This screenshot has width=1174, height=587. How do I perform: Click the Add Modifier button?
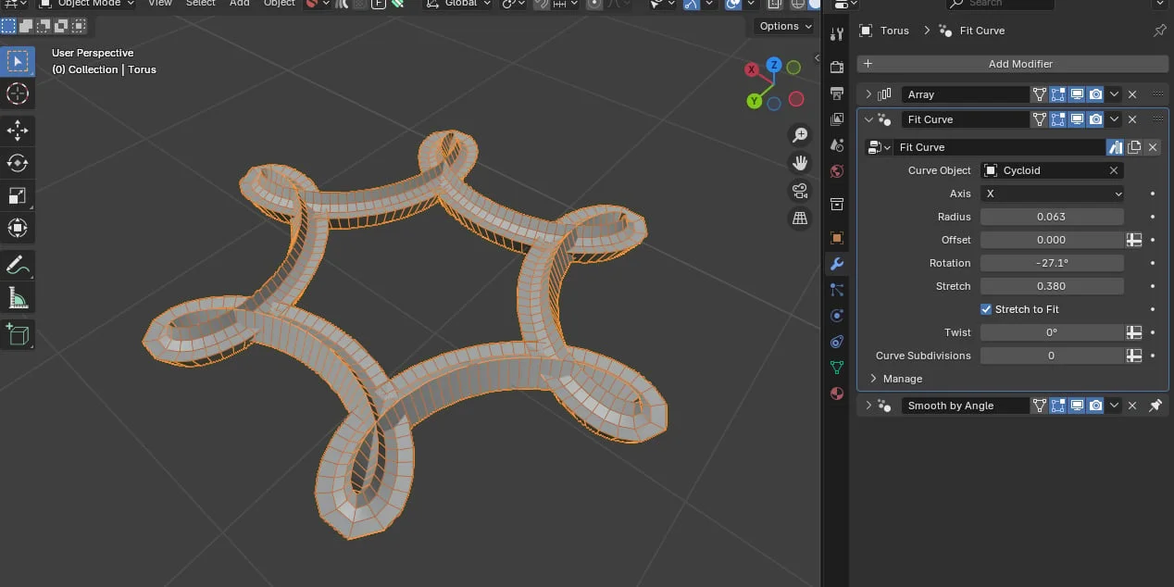click(1020, 63)
